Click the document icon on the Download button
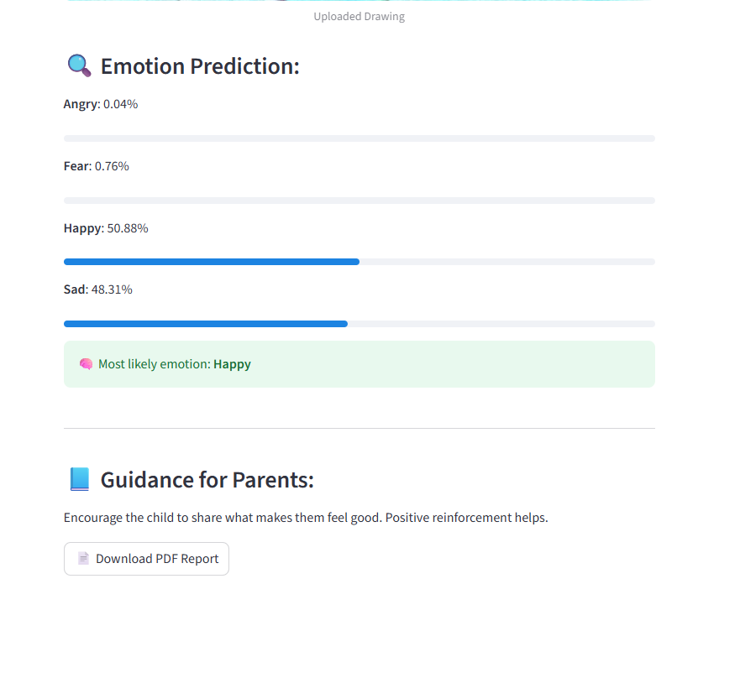 pyautogui.click(x=83, y=559)
